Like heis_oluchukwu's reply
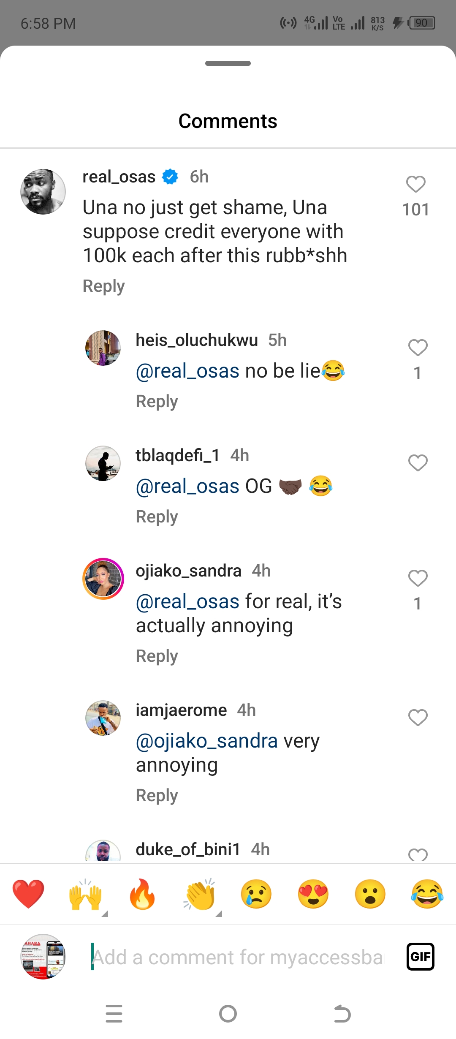The height and width of the screenshot is (1039, 456). pyautogui.click(x=418, y=348)
